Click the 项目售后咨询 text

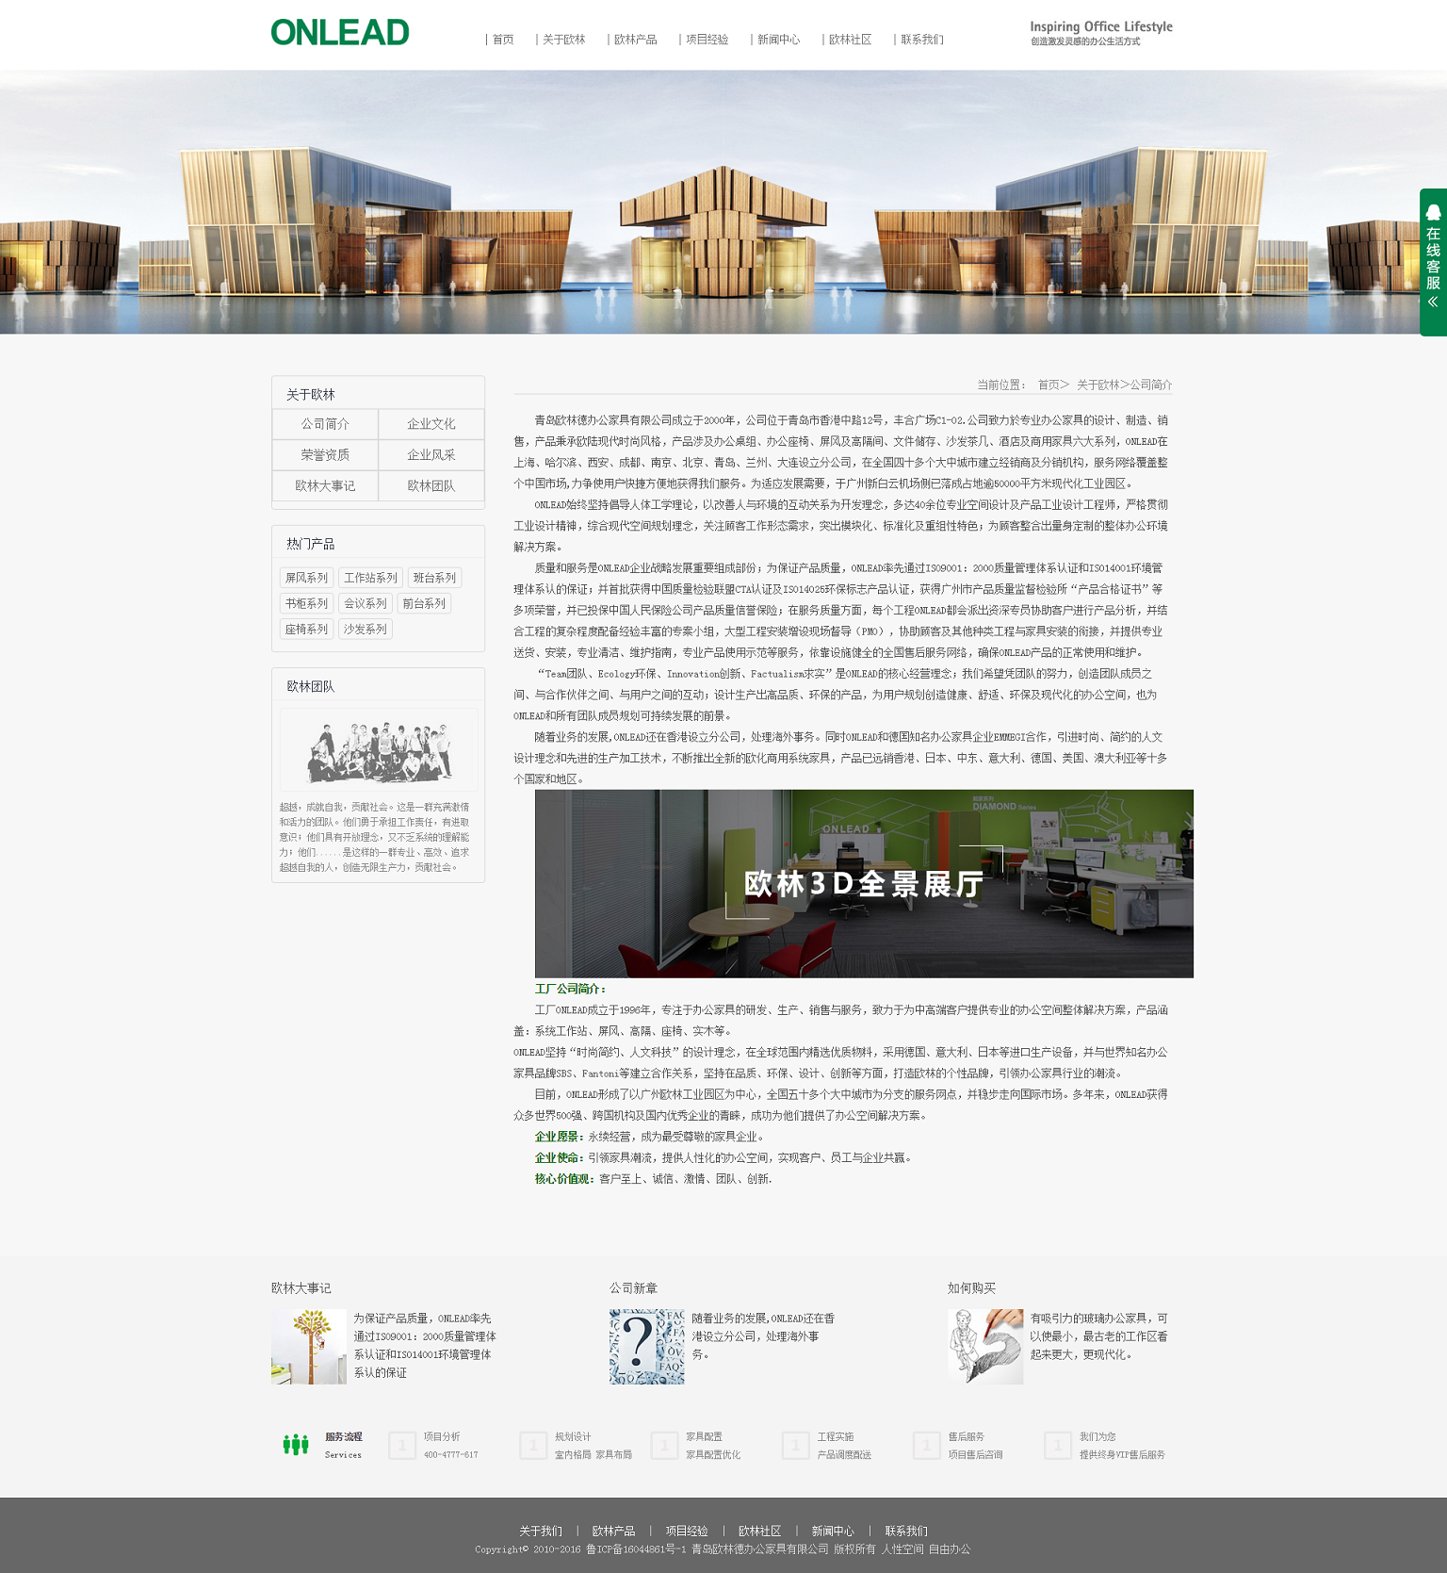click(x=975, y=1455)
